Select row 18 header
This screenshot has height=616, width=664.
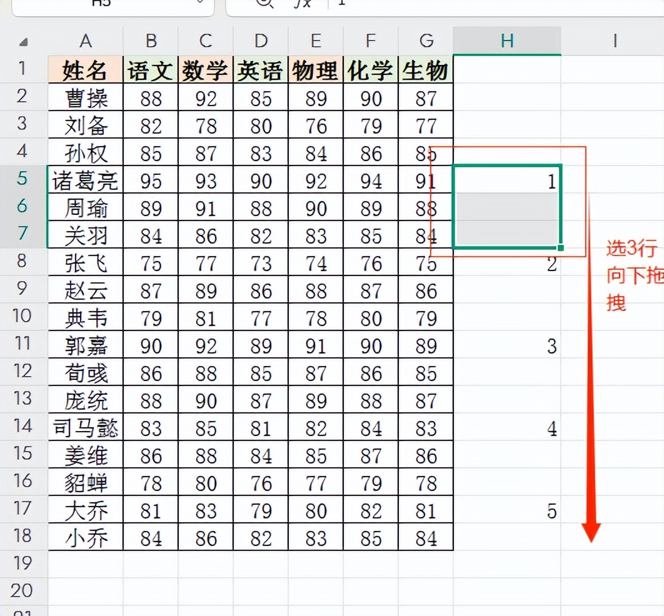23,537
